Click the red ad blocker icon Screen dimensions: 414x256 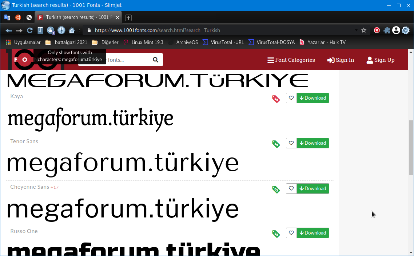(x=377, y=30)
